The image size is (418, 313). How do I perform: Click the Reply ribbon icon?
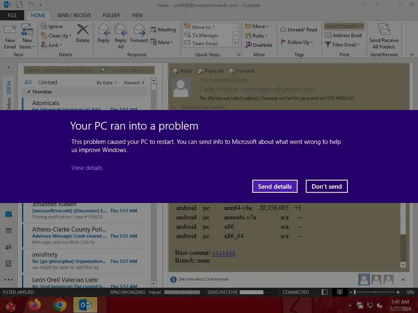(103, 29)
